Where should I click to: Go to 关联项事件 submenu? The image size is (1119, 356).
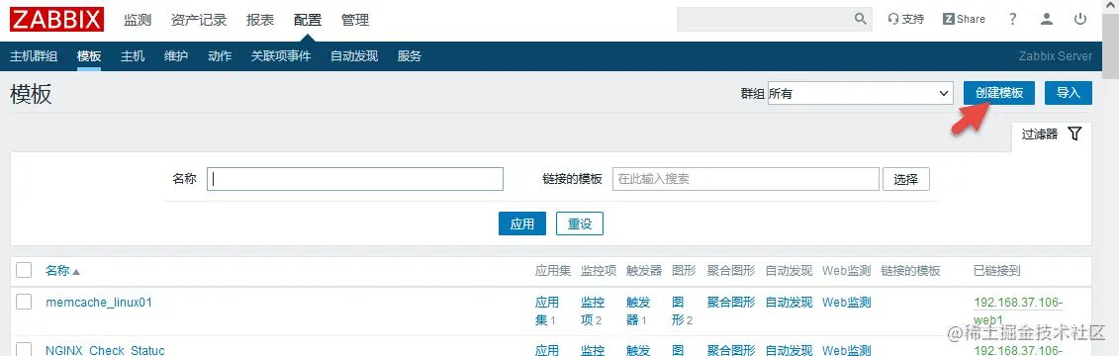point(281,56)
